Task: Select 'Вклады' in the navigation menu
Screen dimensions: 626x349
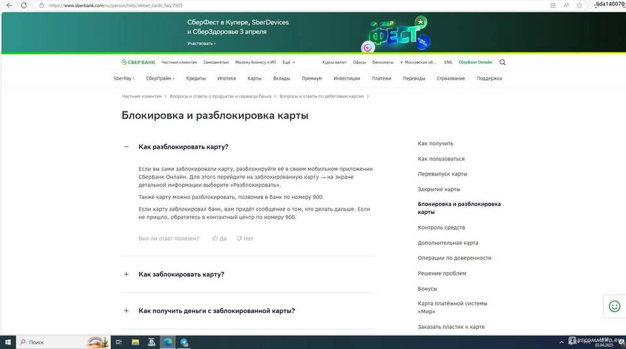Action: point(282,78)
